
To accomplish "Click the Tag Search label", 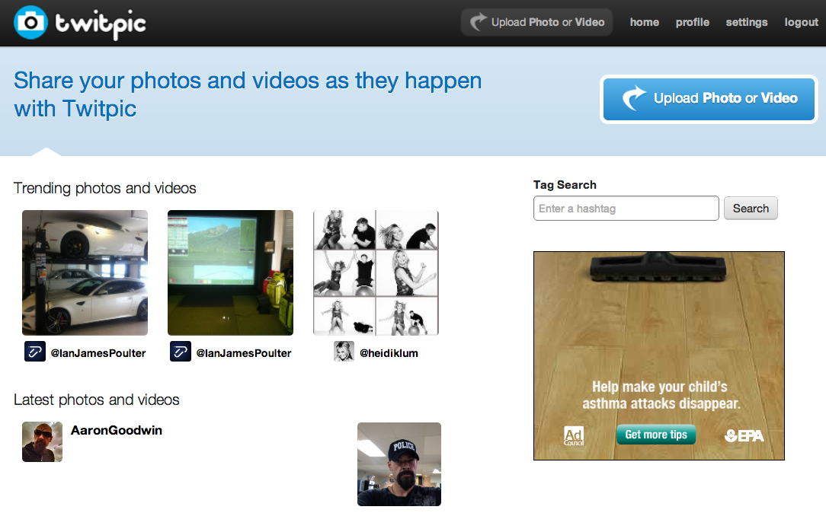I will [565, 185].
